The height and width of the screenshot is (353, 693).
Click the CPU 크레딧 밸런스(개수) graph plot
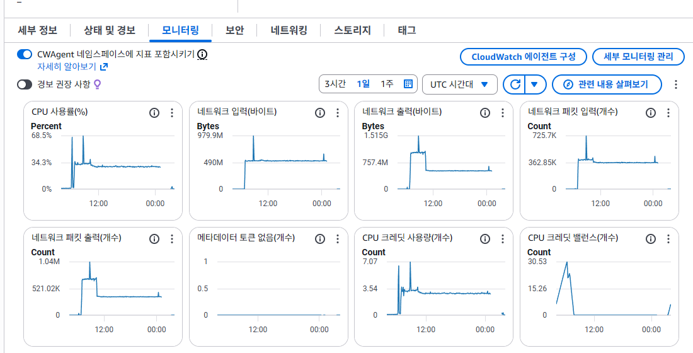coord(614,289)
